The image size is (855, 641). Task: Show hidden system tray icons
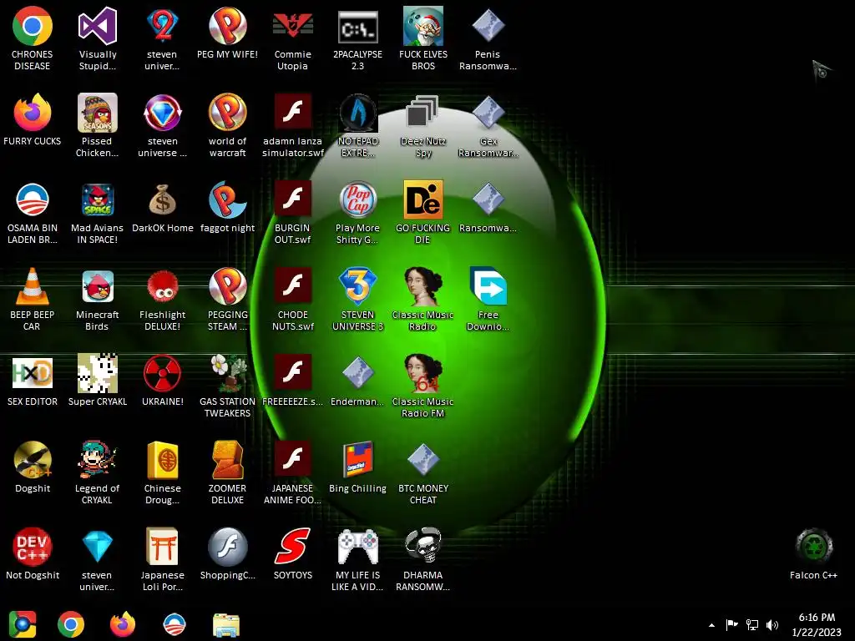(x=711, y=625)
